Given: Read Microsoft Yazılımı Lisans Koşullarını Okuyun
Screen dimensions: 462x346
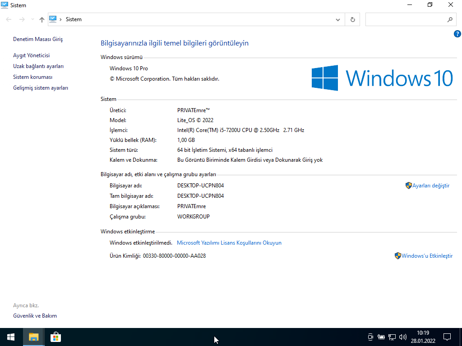Looking at the screenshot, I should (229, 243).
